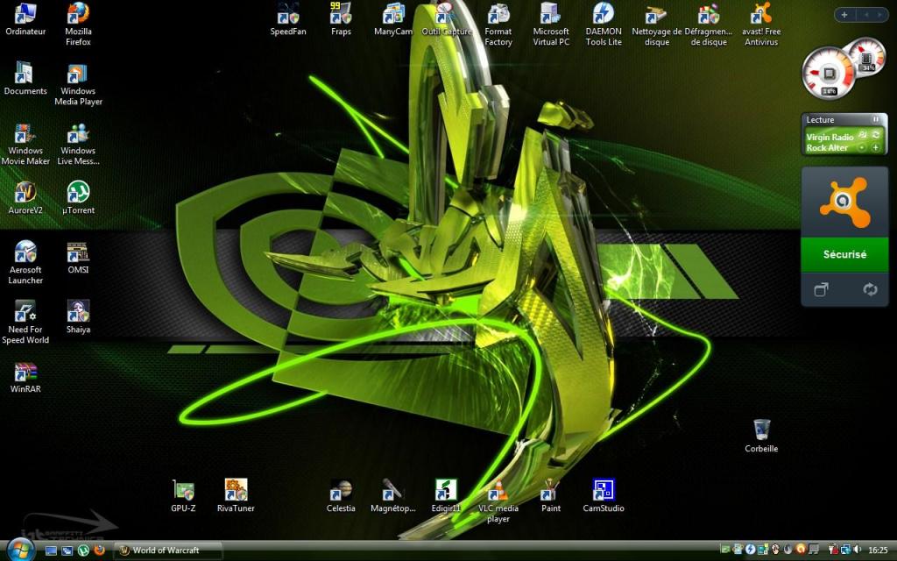Select the Mozilla Firefox desktop shortcut

tap(78, 25)
